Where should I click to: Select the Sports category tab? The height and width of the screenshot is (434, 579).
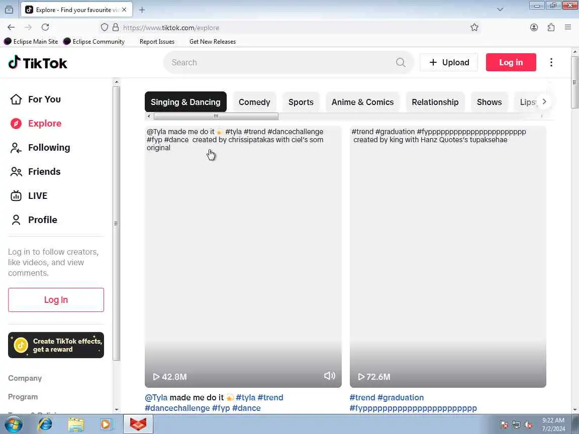click(x=301, y=102)
